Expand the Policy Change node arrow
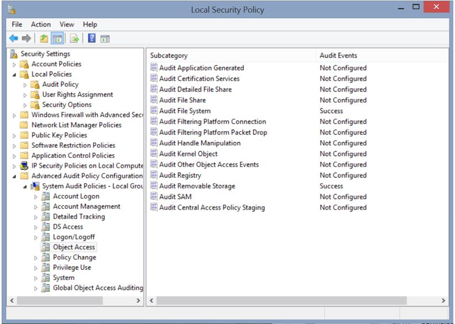455x324 pixels. click(36, 258)
